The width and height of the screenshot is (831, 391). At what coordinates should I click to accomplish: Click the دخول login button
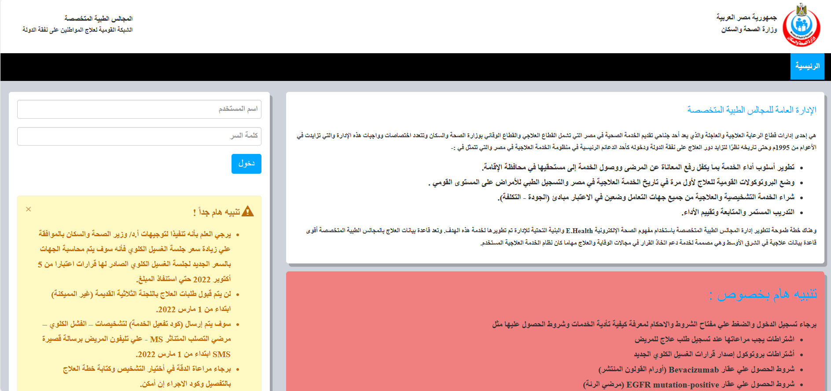(246, 164)
